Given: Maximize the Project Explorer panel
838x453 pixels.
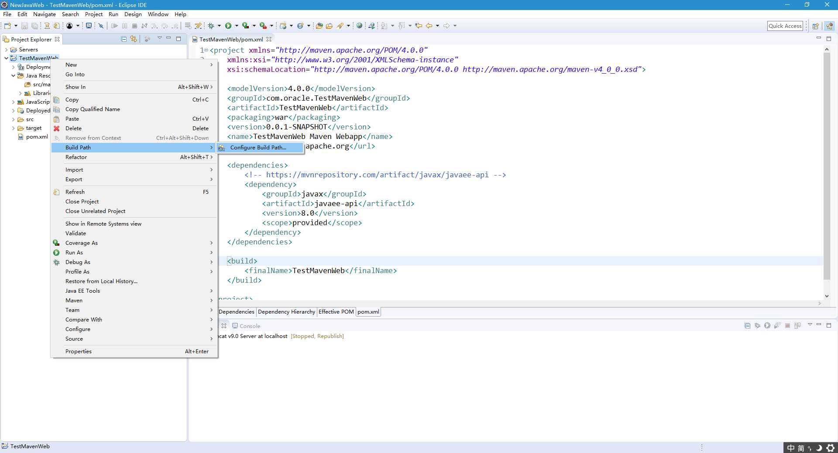Looking at the screenshot, I should tap(179, 38).
